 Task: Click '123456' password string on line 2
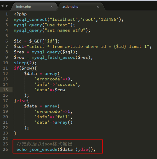point(108,20)
